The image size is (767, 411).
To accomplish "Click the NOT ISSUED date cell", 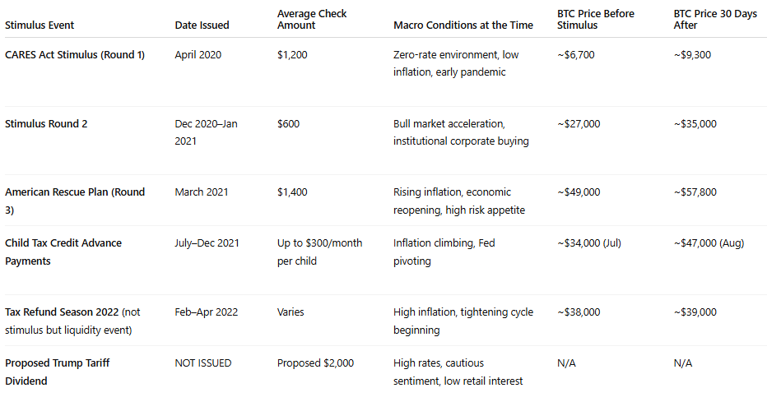I will pyautogui.click(x=202, y=363).
